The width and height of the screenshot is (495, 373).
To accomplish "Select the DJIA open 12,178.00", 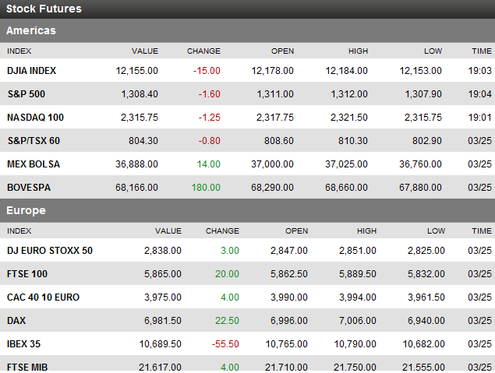I will coord(272,71).
